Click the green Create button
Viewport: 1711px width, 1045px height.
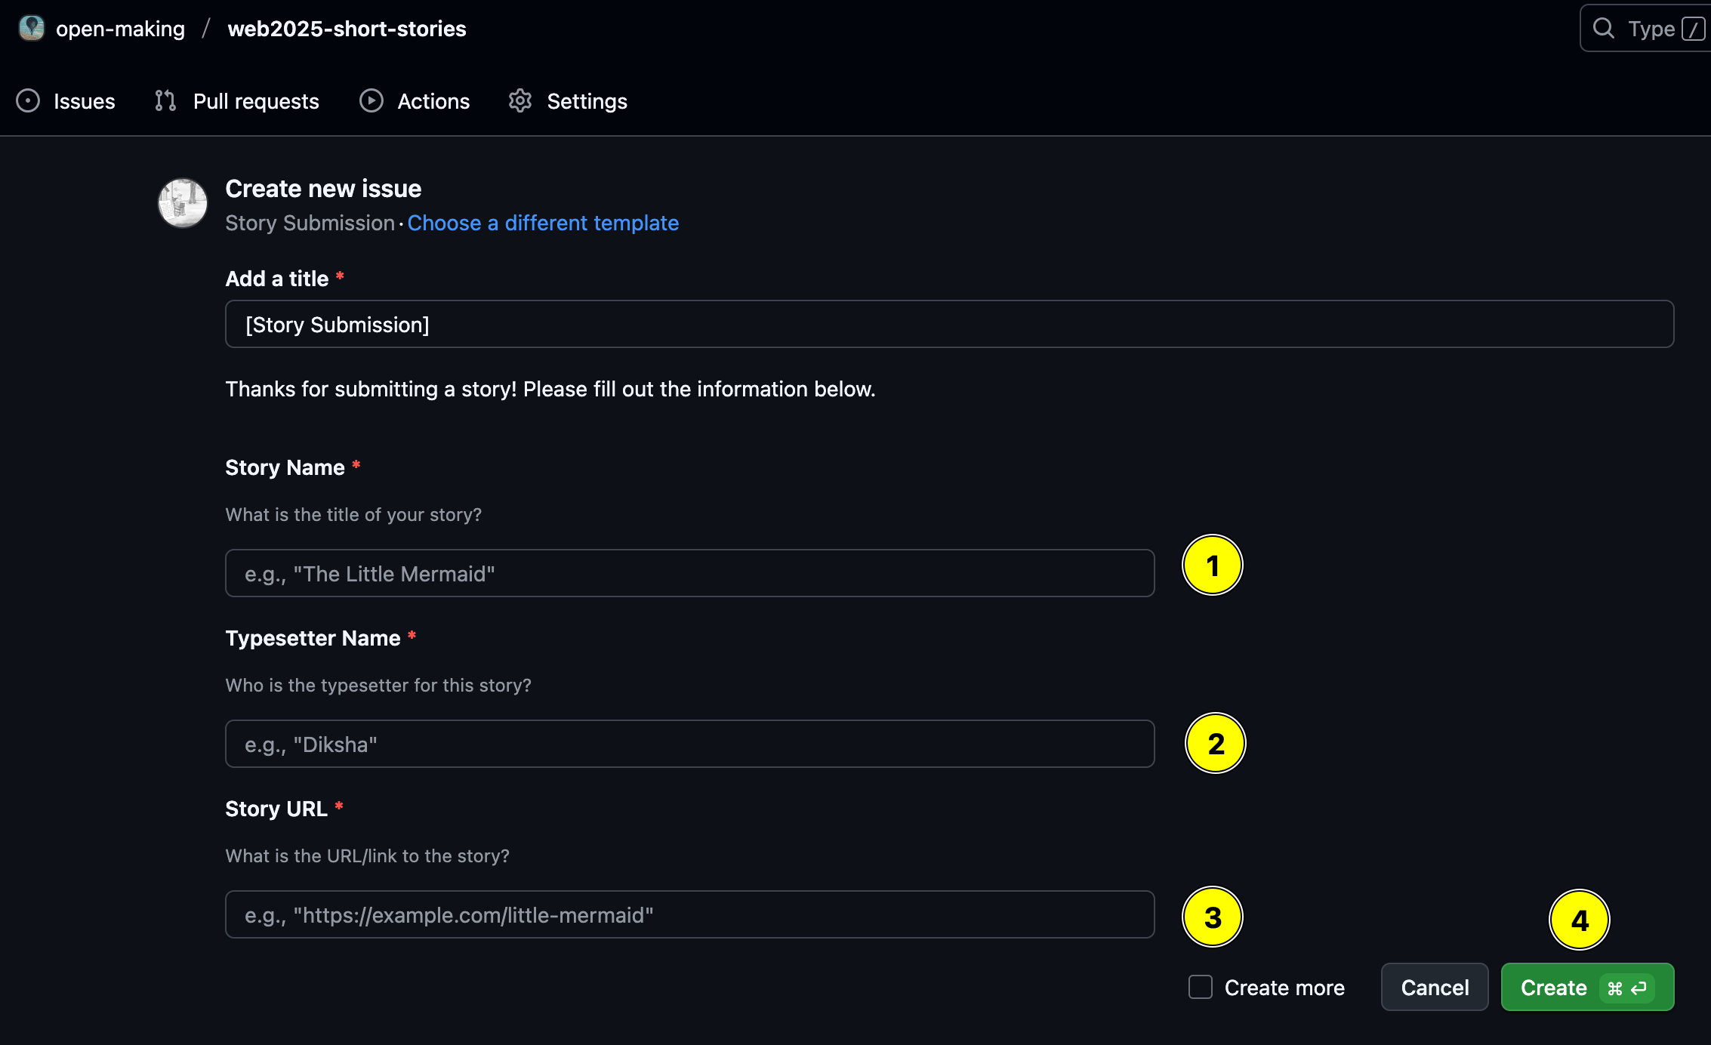point(1587,987)
